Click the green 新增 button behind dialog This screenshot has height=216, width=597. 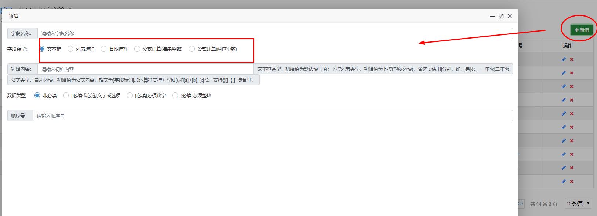582,30
